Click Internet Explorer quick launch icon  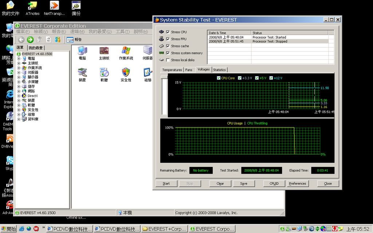(x=21, y=229)
